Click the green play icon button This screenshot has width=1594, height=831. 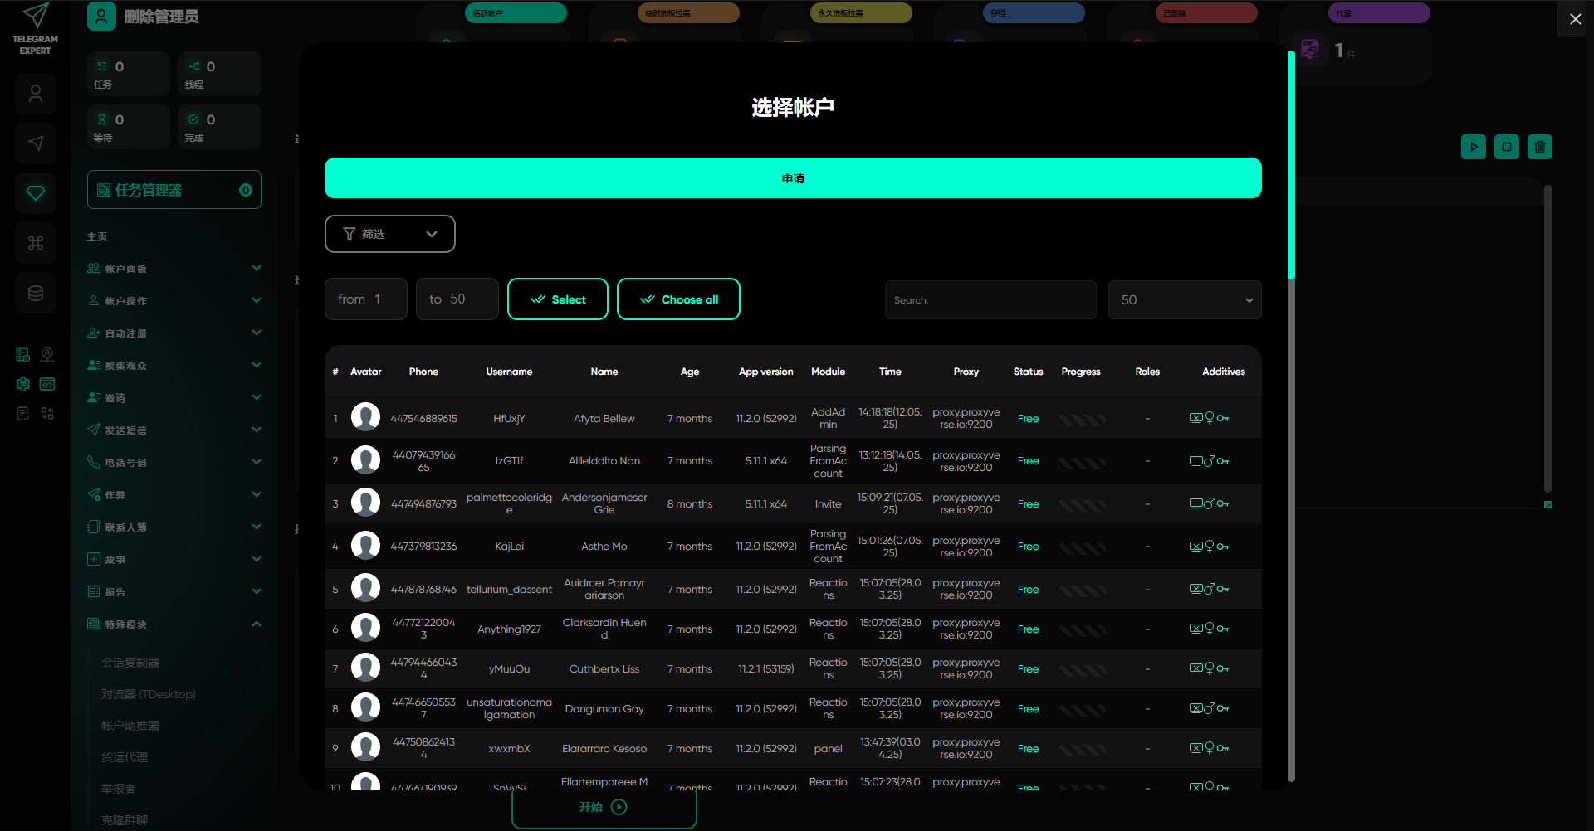1473,147
